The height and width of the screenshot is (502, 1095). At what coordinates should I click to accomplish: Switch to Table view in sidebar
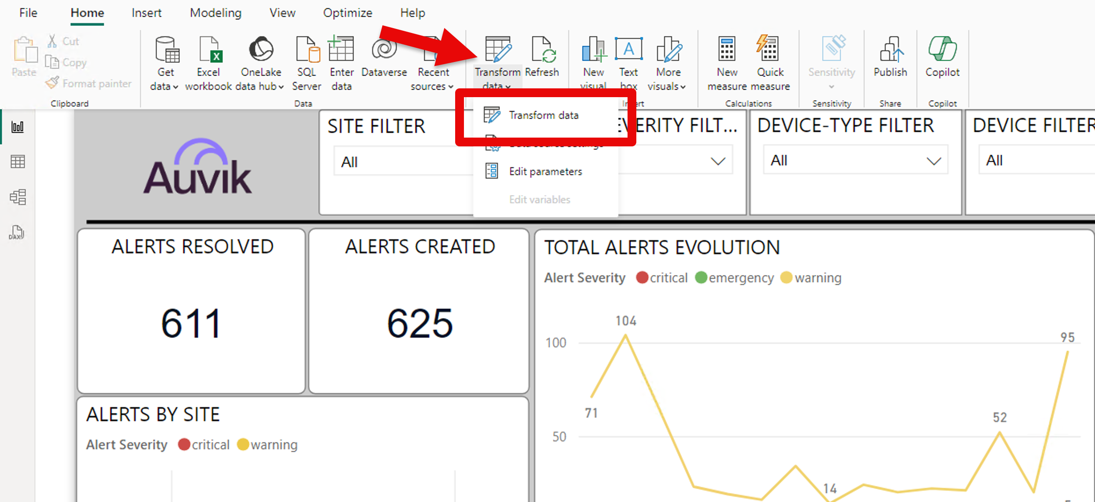[x=18, y=162]
